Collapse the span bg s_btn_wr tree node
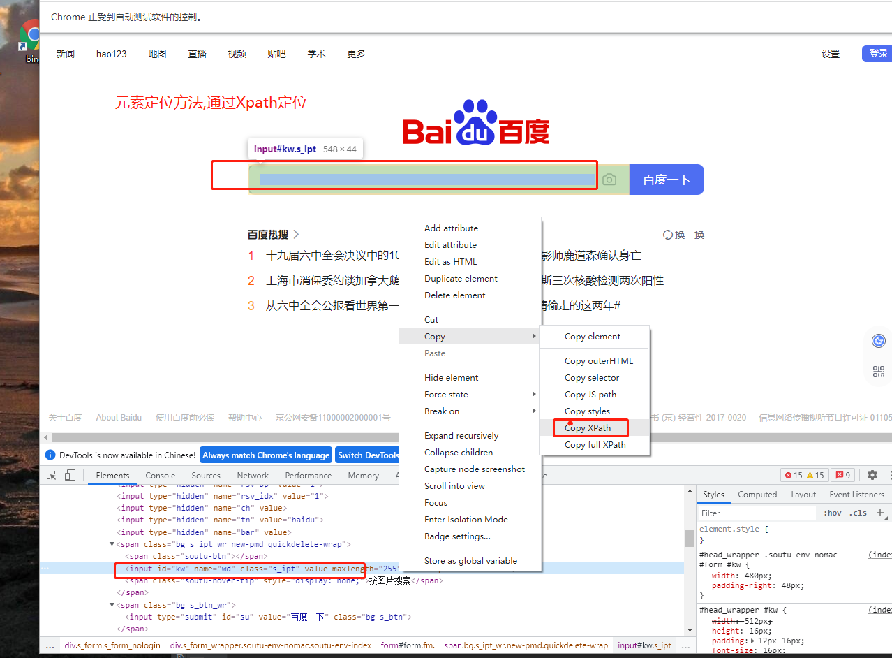 tap(112, 605)
